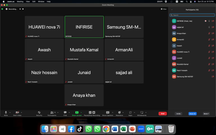Open Microsoft Excel from the Dock
The height and width of the screenshot is (135, 216).
pos(123,129)
